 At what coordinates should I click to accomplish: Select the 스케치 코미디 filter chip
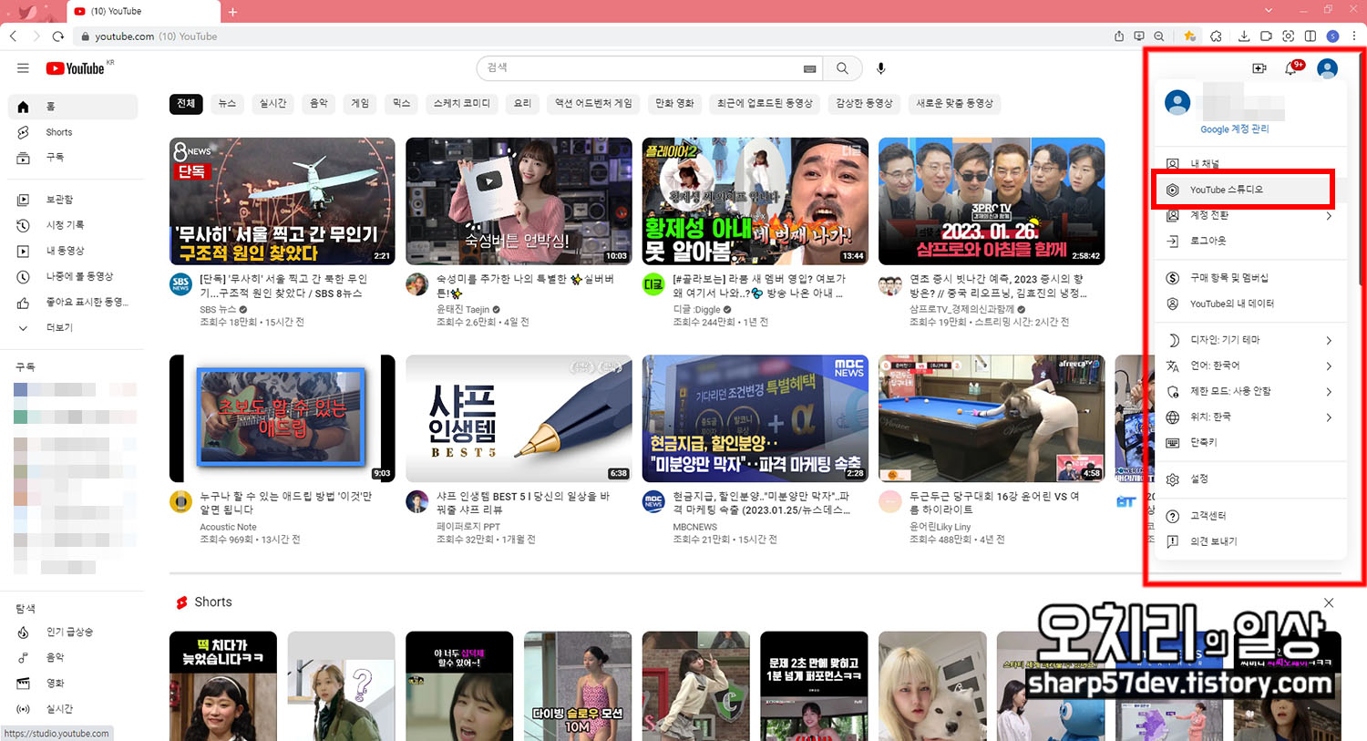coord(462,104)
